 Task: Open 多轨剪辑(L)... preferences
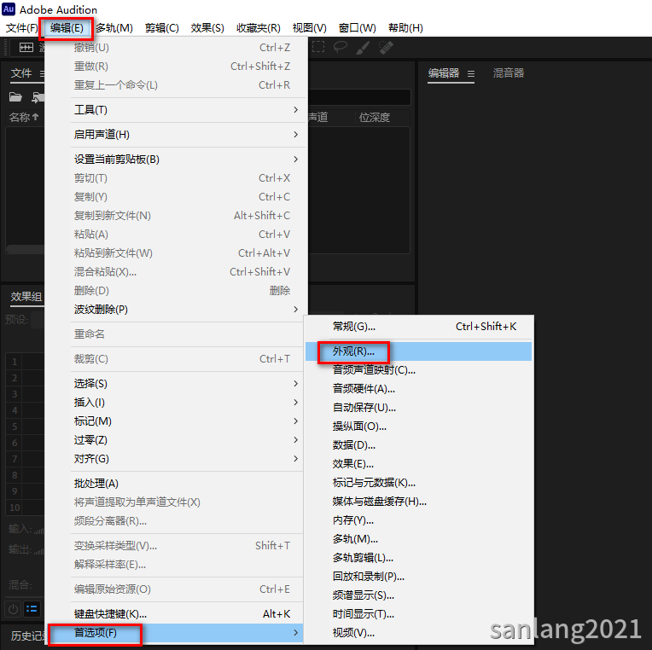[x=418, y=558]
